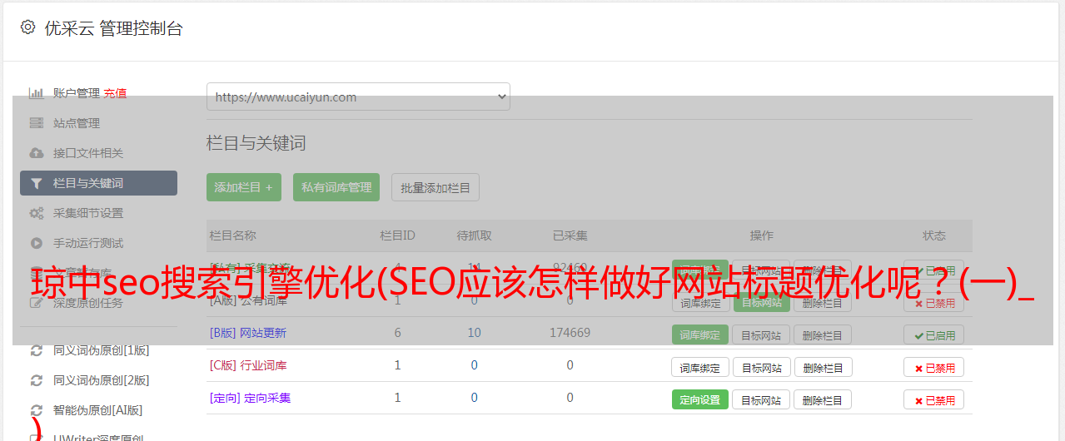Click the 批量添加栏目 button
This screenshot has height=441, width=1065.
[x=435, y=187]
